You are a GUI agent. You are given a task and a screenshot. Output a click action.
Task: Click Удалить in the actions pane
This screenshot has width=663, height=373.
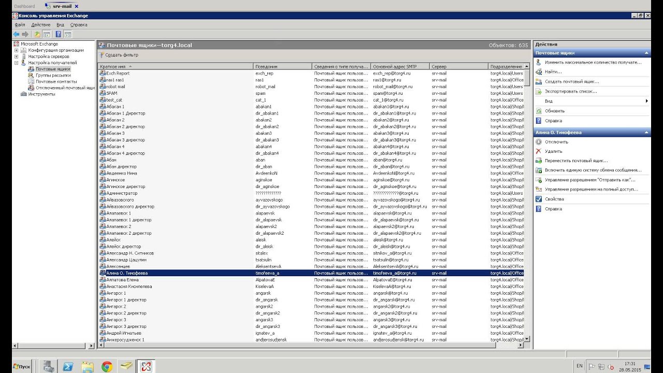553,151
